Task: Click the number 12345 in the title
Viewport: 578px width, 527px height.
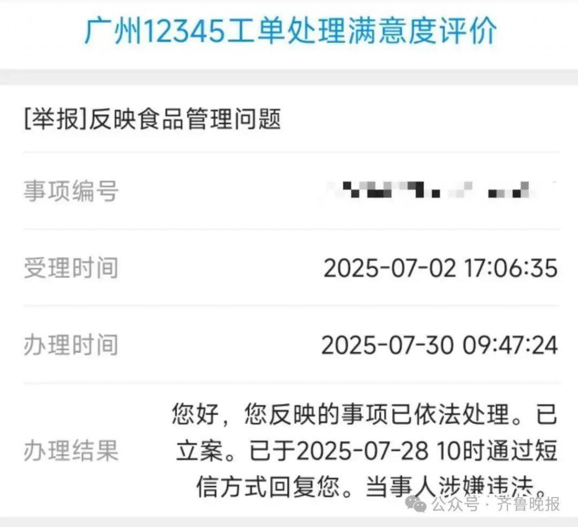Action: 185,32
